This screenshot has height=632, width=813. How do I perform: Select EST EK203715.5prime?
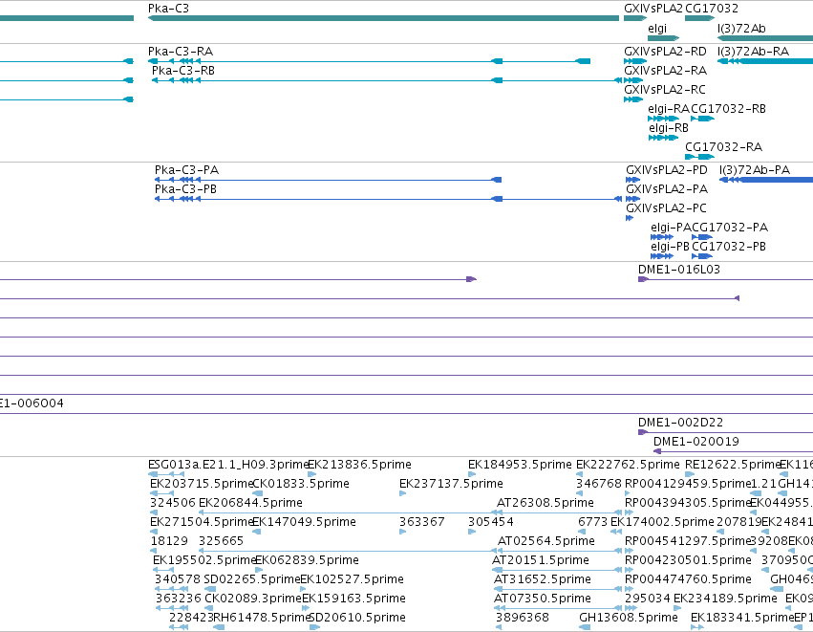tap(161, 493)
